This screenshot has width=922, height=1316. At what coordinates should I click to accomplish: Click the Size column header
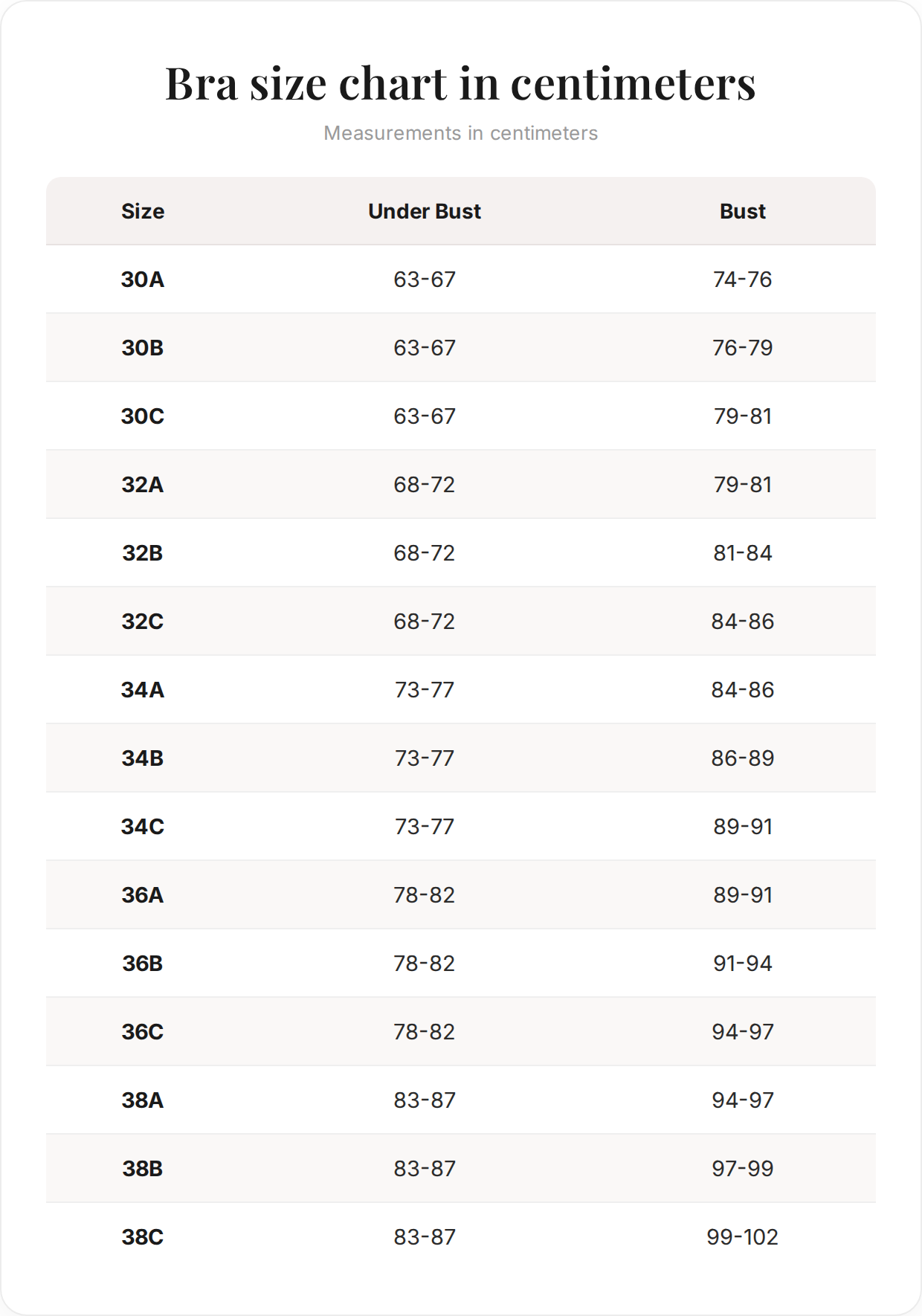pos(143,211)
